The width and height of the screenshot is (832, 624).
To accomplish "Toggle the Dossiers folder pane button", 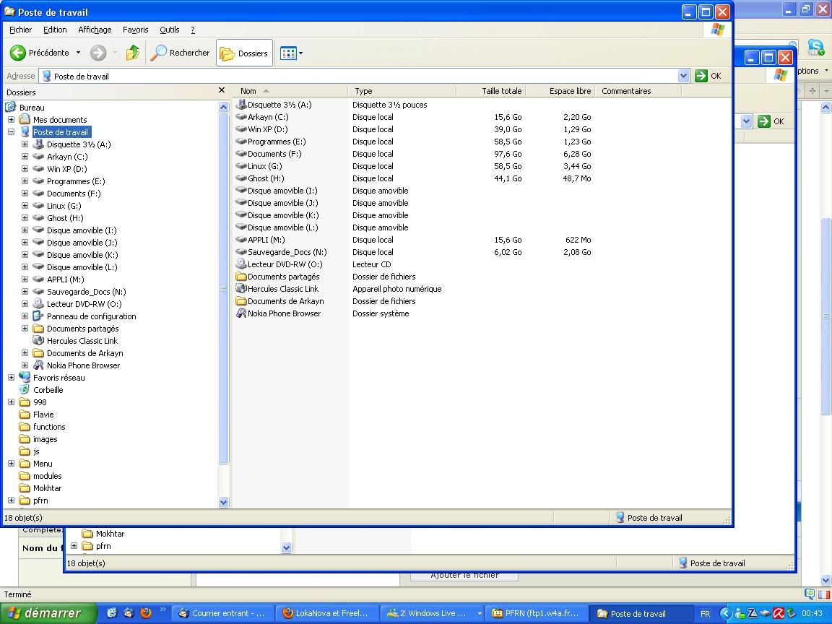I will coord(244,53).
